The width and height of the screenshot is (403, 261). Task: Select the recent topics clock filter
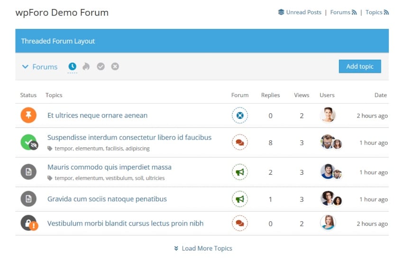pyautogui.click(x=72, y=67)
